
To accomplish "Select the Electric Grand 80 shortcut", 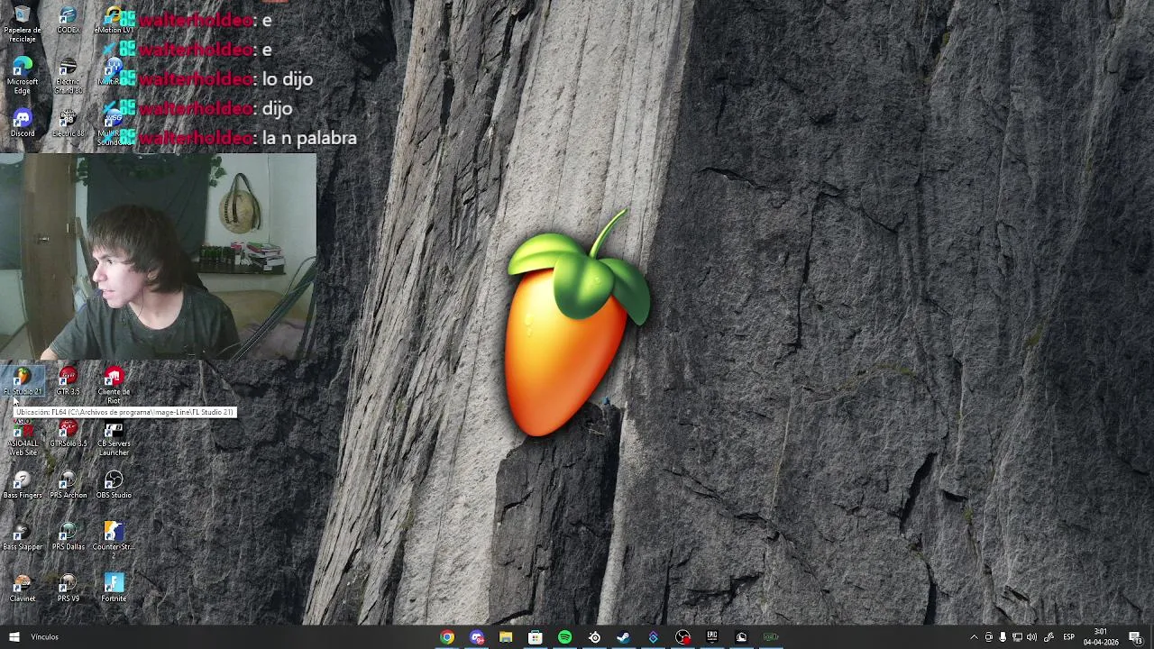I will 69,76.
